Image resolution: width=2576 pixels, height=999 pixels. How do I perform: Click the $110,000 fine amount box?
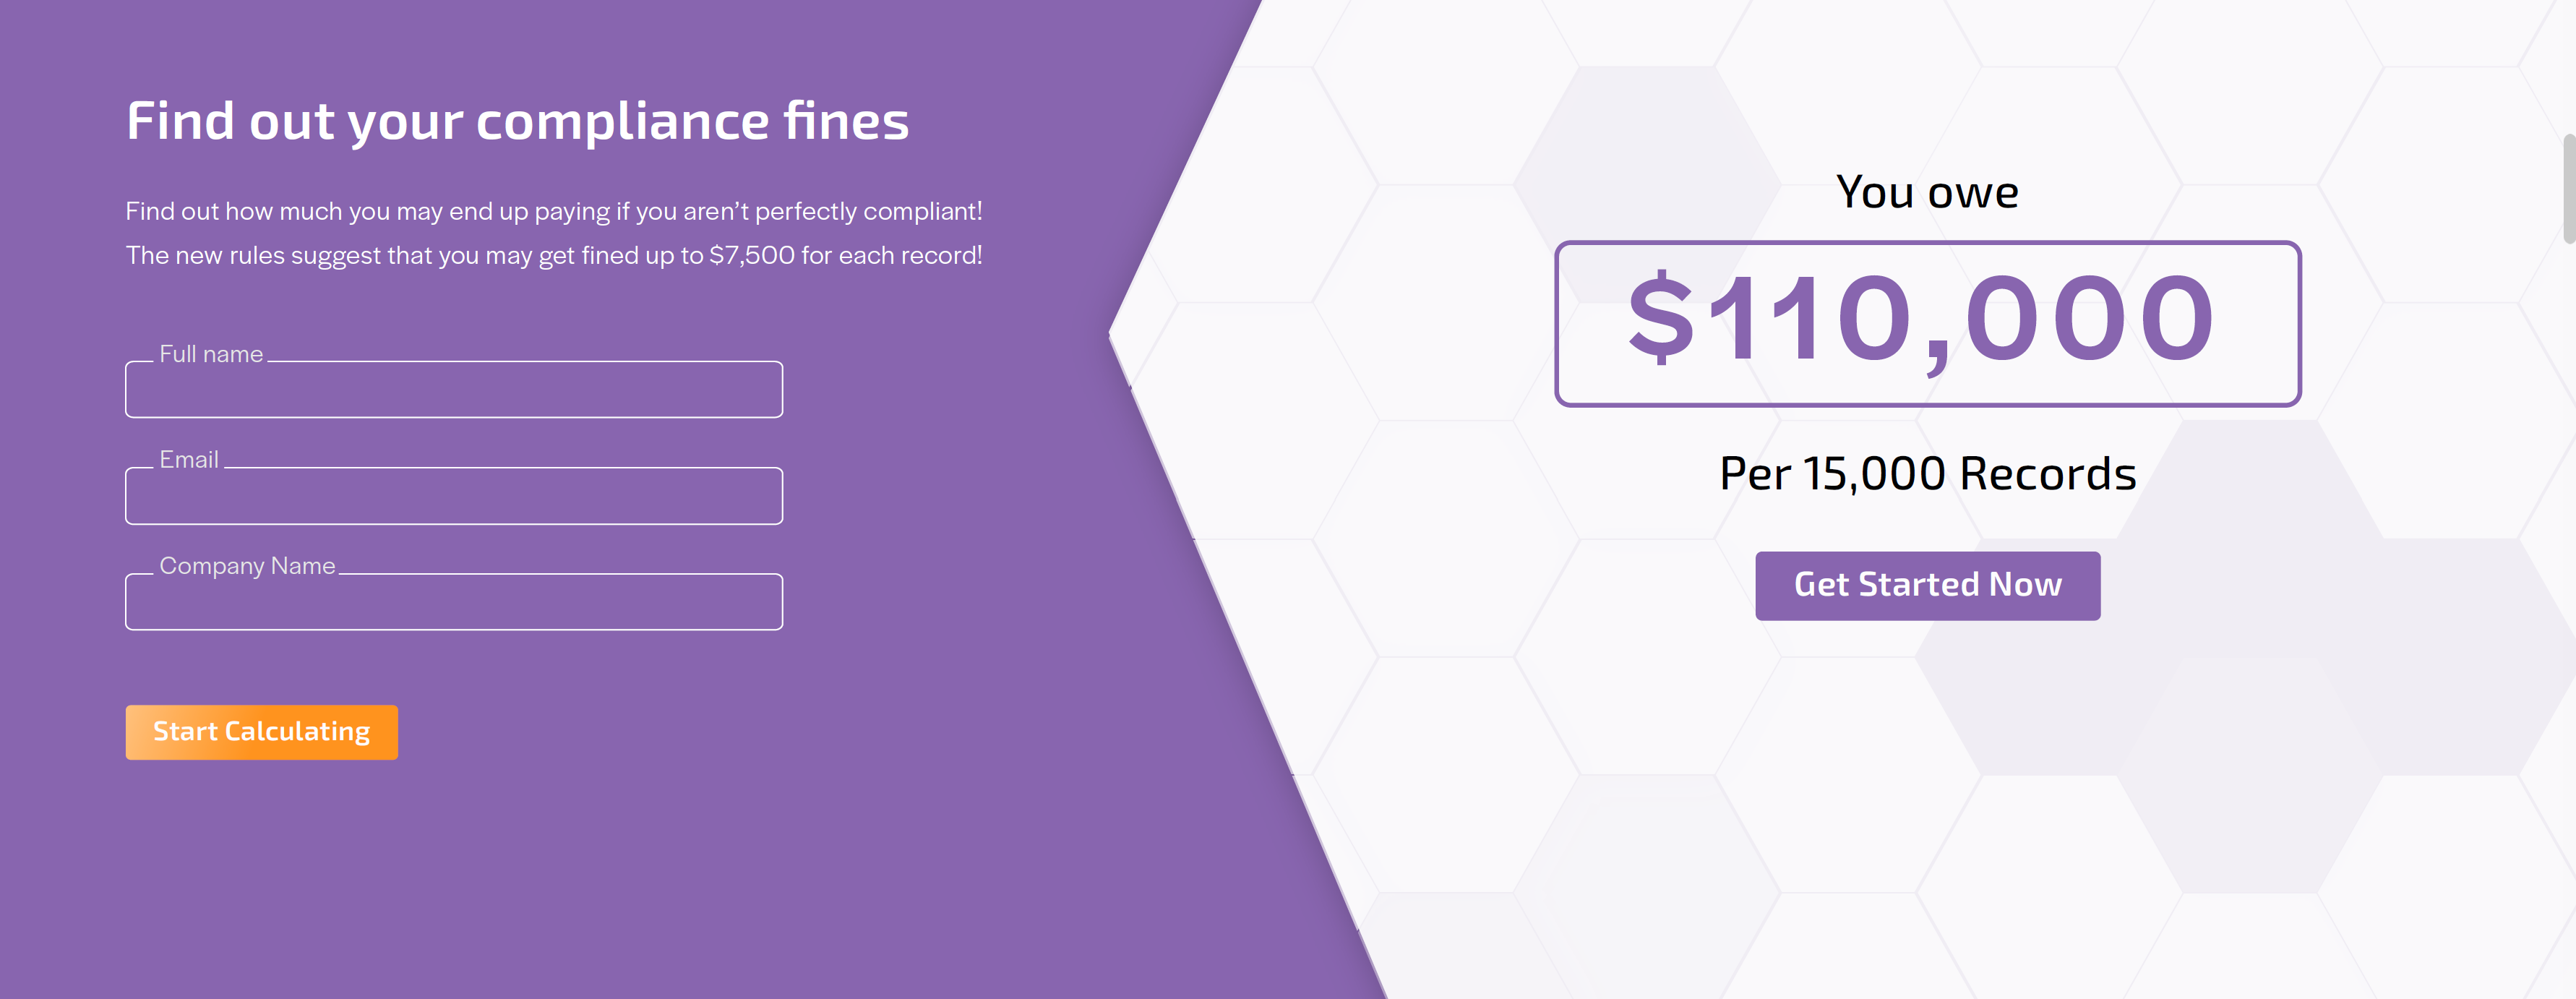point(1927,323)
